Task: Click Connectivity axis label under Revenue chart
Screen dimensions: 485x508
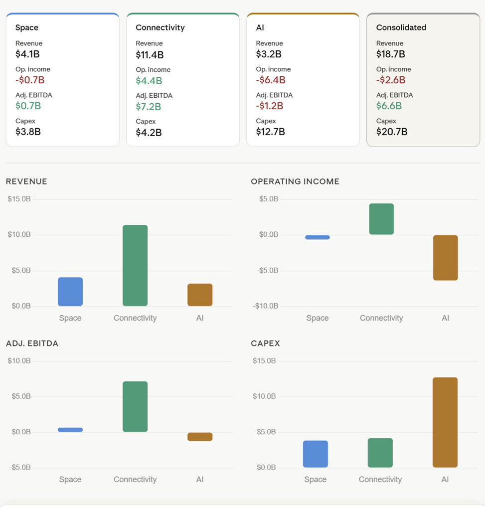Action: pyautogui.click(x=135, y=318)
